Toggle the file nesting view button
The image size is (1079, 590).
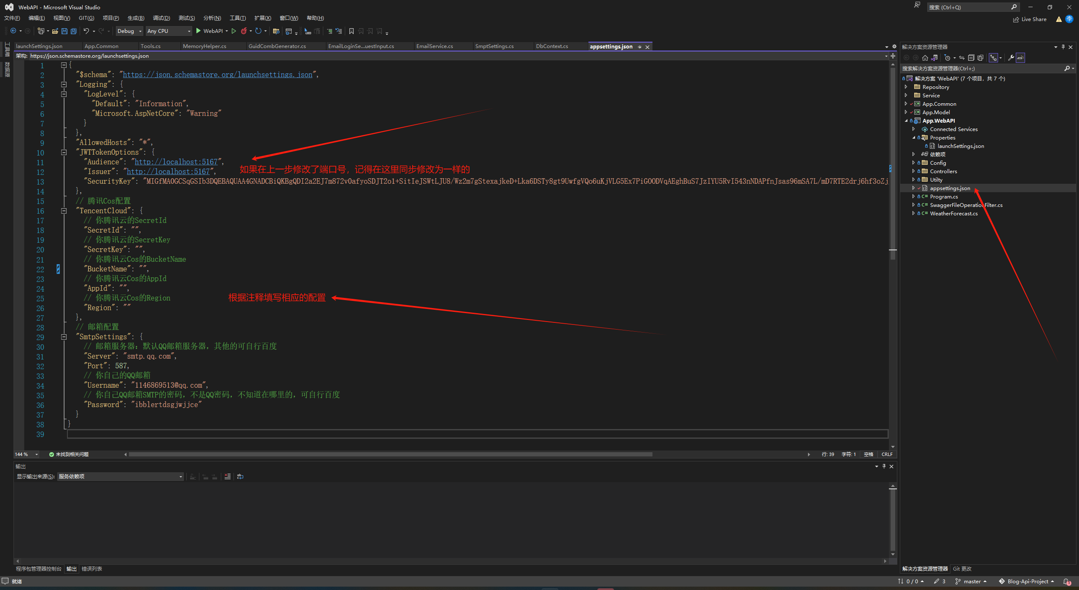[994, 58]
